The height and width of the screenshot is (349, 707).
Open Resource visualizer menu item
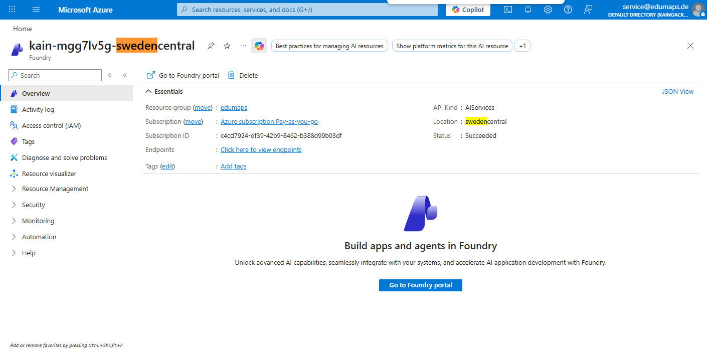point(67,173)
